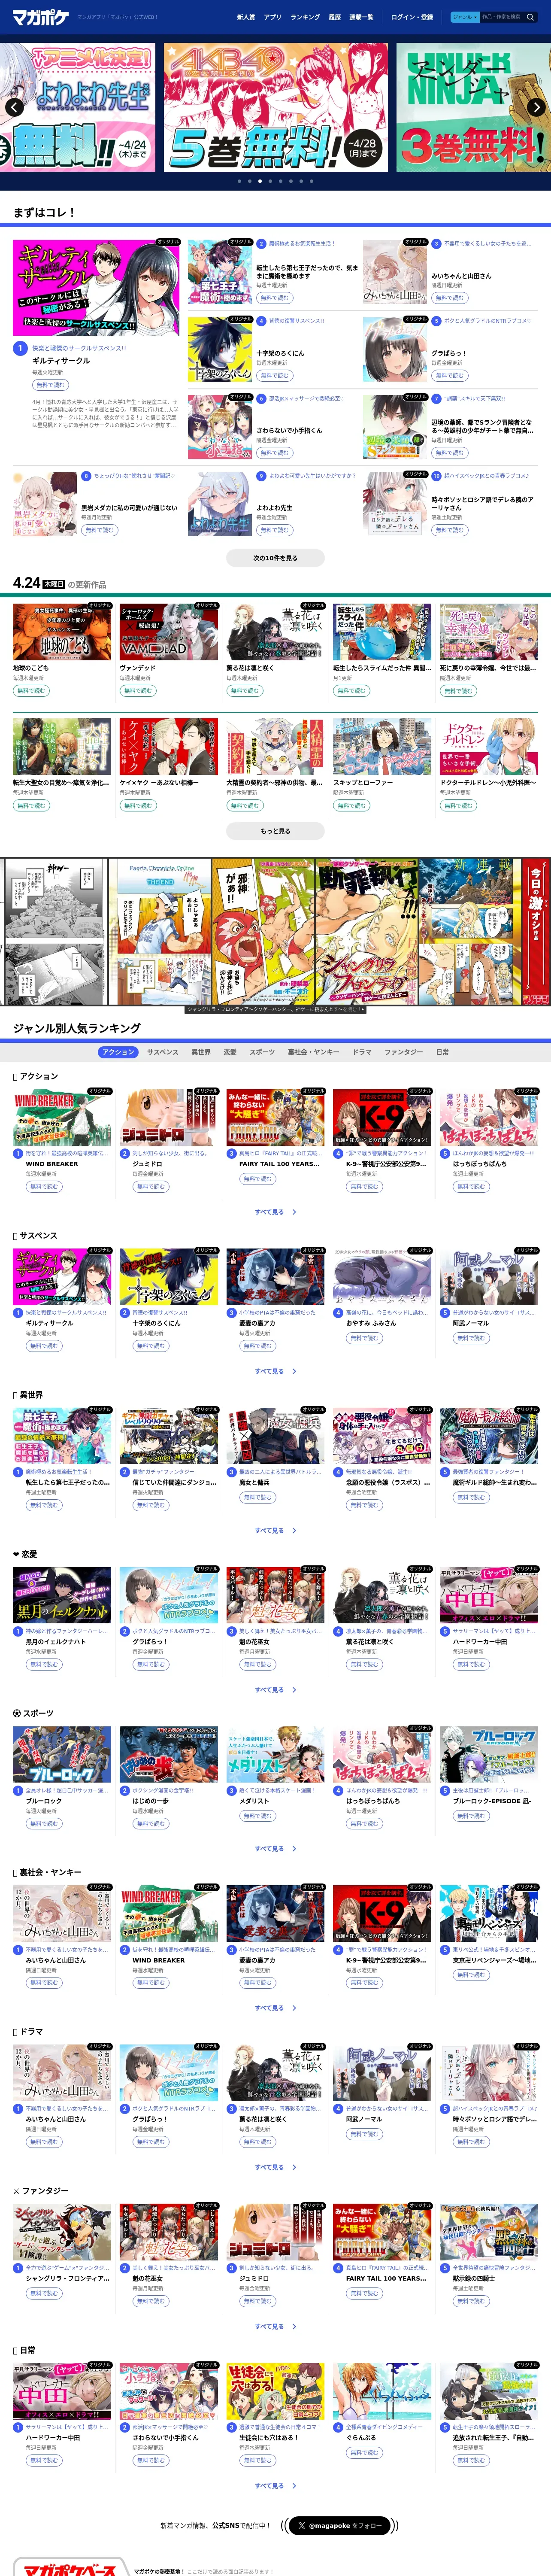Click 無料で読む under メダリスト
This screenshot has height=2576, width=551.
(257, 1816)
